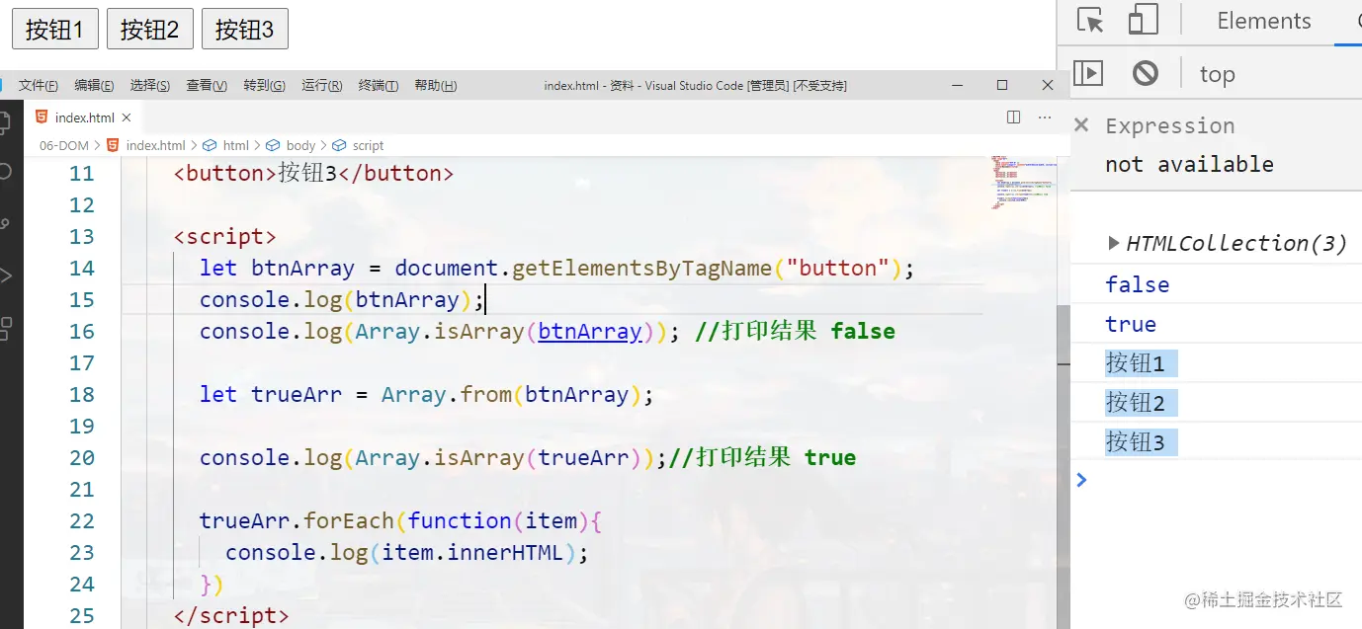Open the editor more actions ellipsis
Image resolution: width=1362 pixels, height=629 pixels.
[1045, 117]
